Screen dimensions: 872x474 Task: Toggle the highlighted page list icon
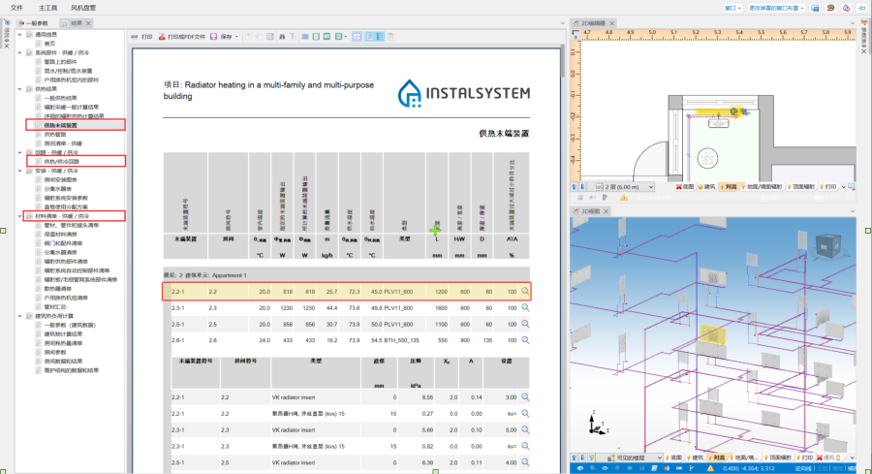click(369, 37)
